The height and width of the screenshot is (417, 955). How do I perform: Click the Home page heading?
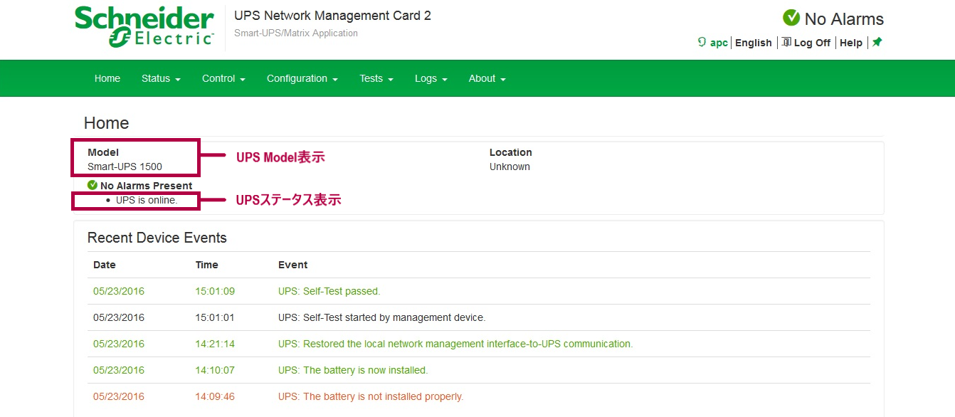(x=106, y=123)
